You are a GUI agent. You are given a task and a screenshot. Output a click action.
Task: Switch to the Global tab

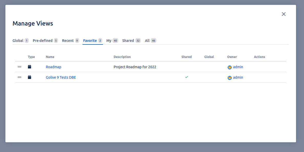tap(18, 41)
